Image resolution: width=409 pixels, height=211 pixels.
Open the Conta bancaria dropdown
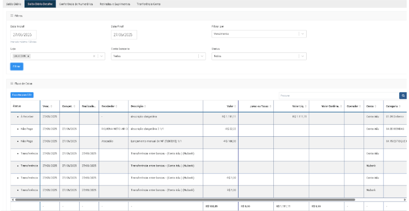coord(158,56)
